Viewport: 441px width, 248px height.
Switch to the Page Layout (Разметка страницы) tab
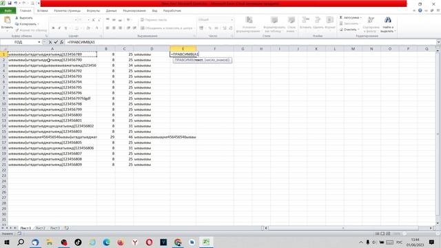pyautogui.click(x=68, y=11)
